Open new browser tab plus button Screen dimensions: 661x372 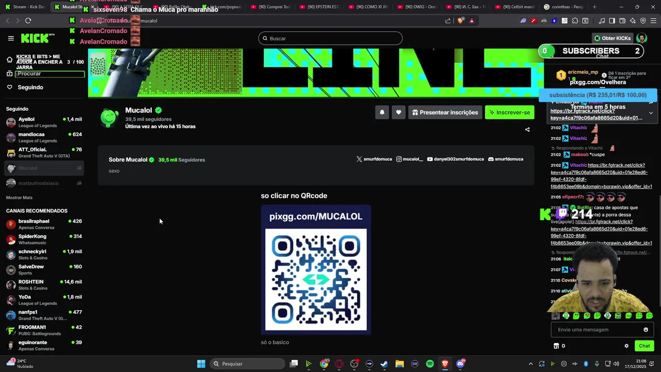click(594, 7)
